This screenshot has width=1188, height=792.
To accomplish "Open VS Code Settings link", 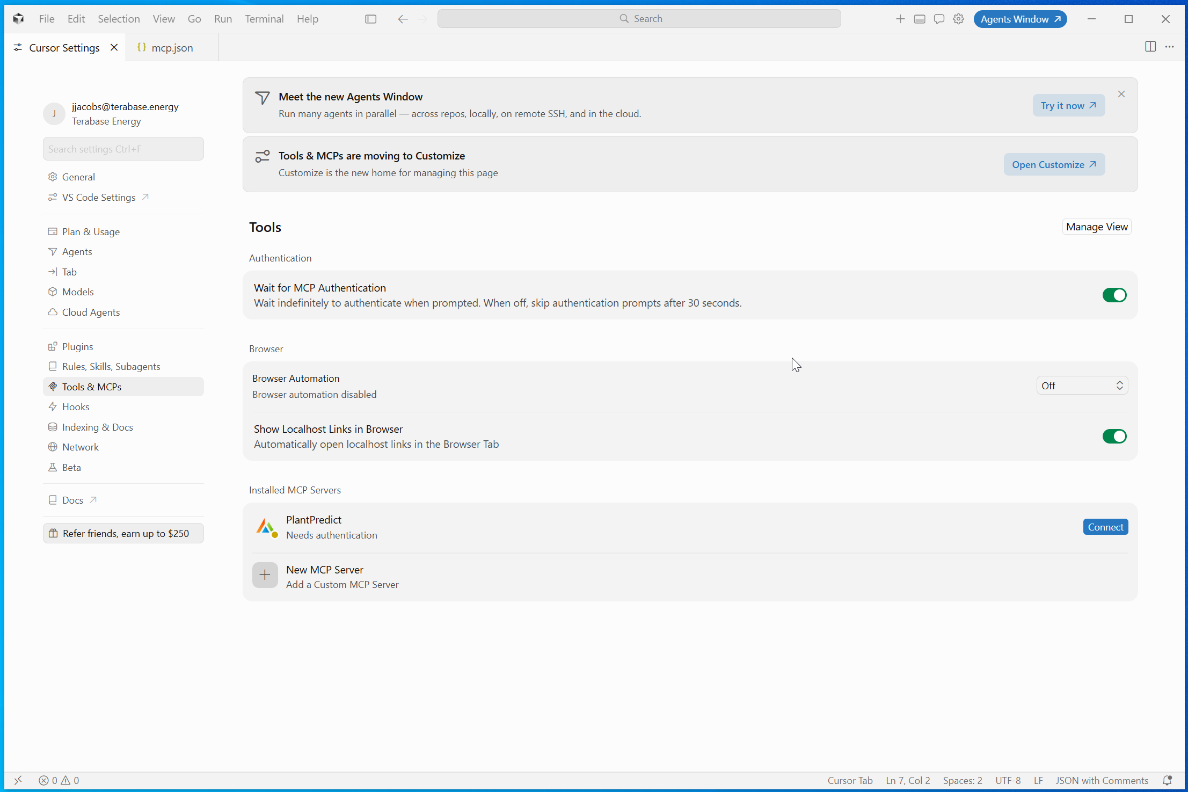I will [123, 197].
